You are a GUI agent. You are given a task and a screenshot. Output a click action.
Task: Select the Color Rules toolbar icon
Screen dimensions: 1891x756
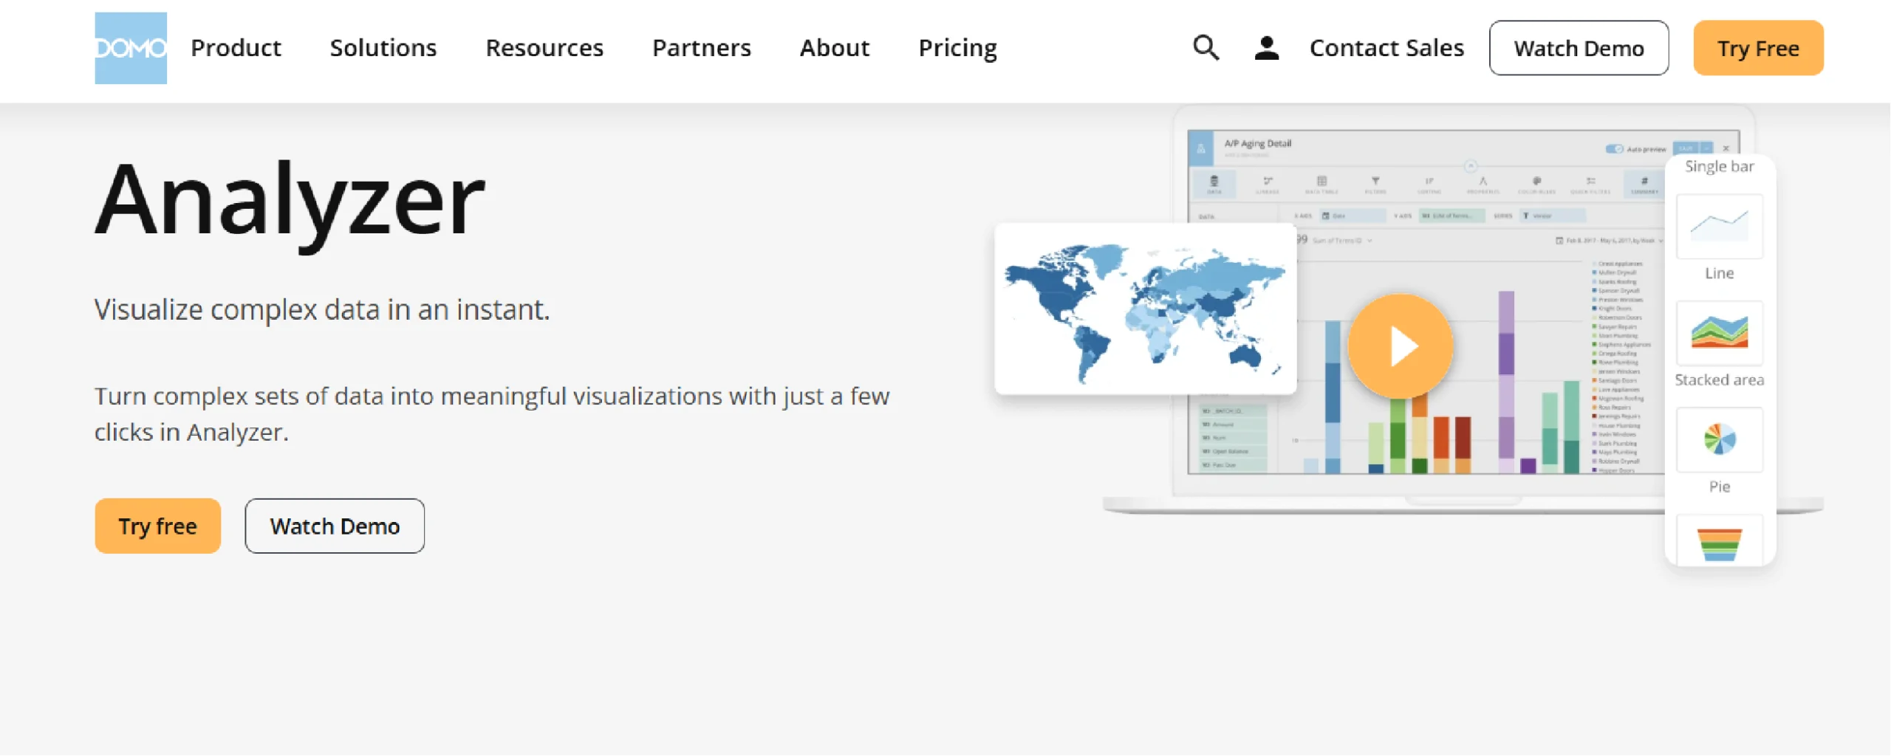1537,181
